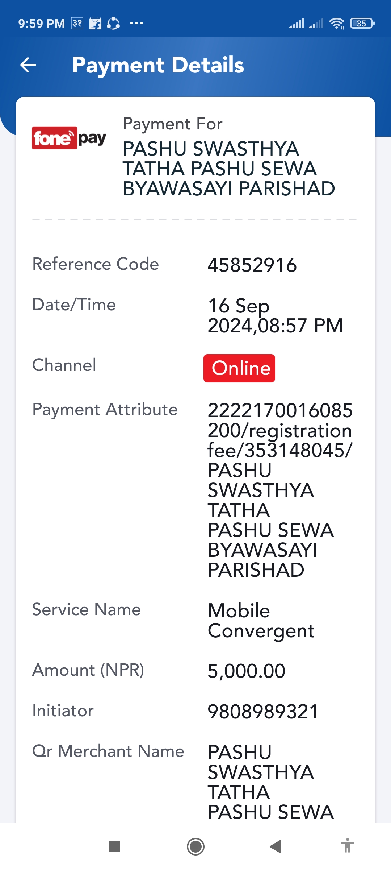Tap the fonepay logo

pyautogui.click(x=69, y=138)
